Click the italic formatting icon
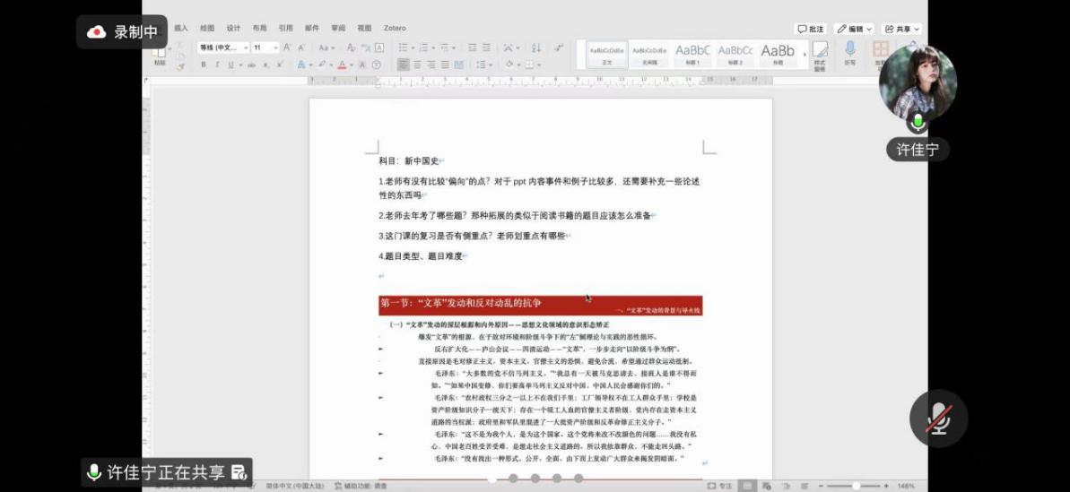This screenshot has width=1070, height=492. 217,65
